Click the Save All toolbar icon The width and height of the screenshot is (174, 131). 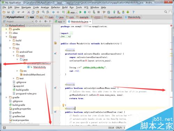click(x=8, y=12)
